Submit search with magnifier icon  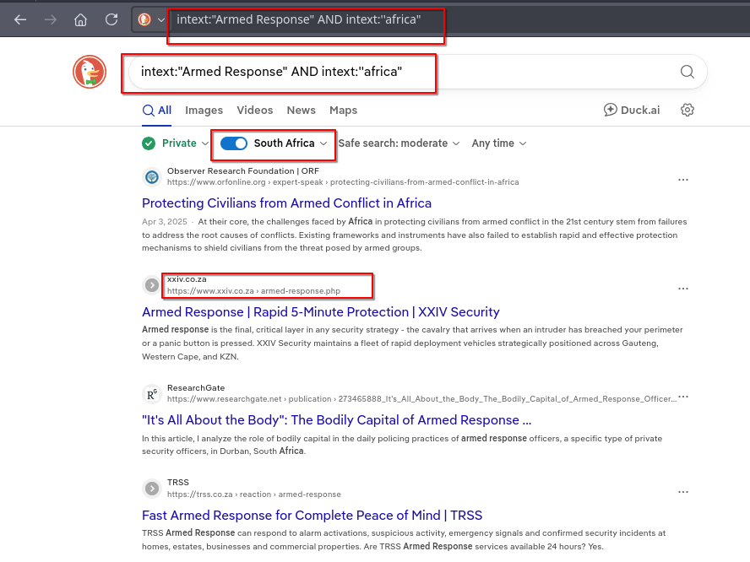tap(687, 72)
